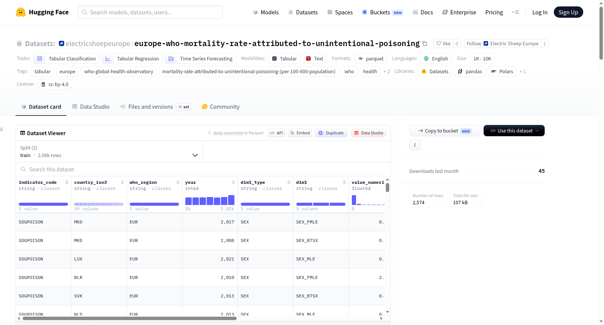Open the three-dot more options button

415,145
